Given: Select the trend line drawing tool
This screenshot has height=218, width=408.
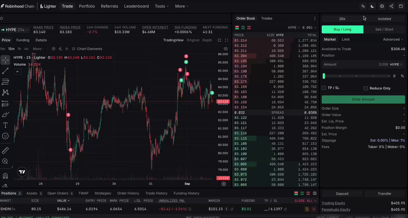Looking at the screenshot, I should tap(5, 71).
